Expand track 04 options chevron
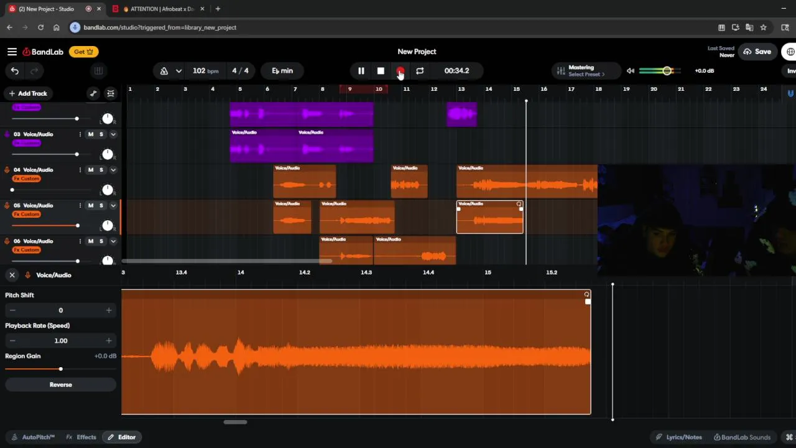The image size is (796, 448). tap(113, 170)
